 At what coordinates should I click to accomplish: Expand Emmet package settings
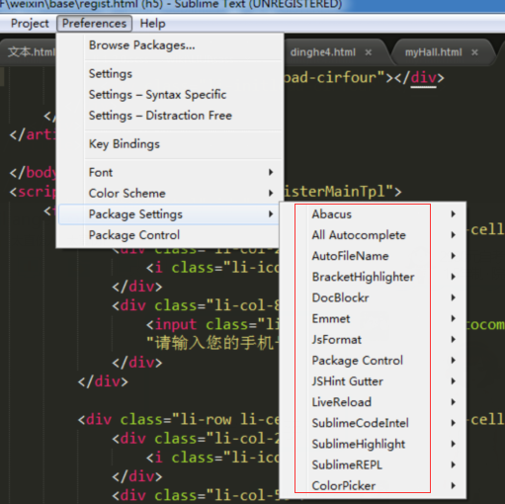[373, 318]
